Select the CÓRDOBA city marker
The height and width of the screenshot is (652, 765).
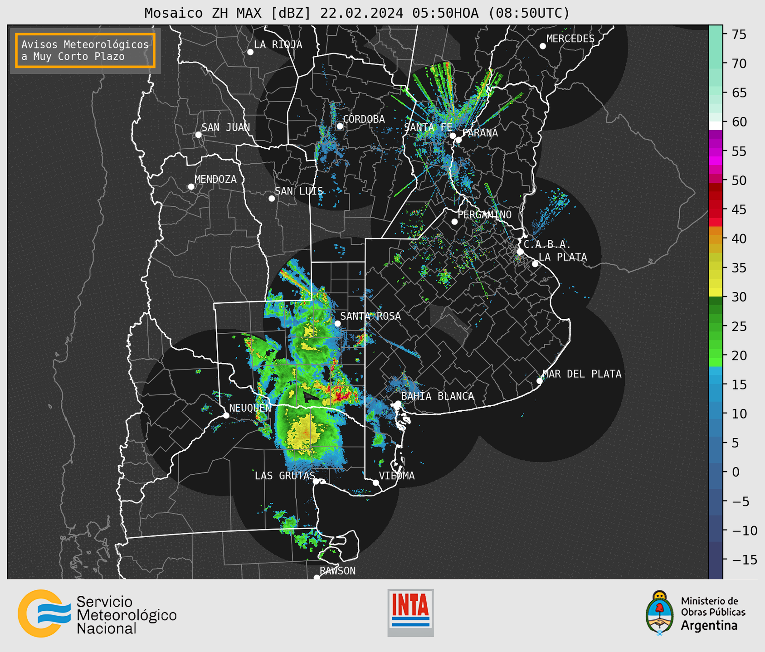340,126
